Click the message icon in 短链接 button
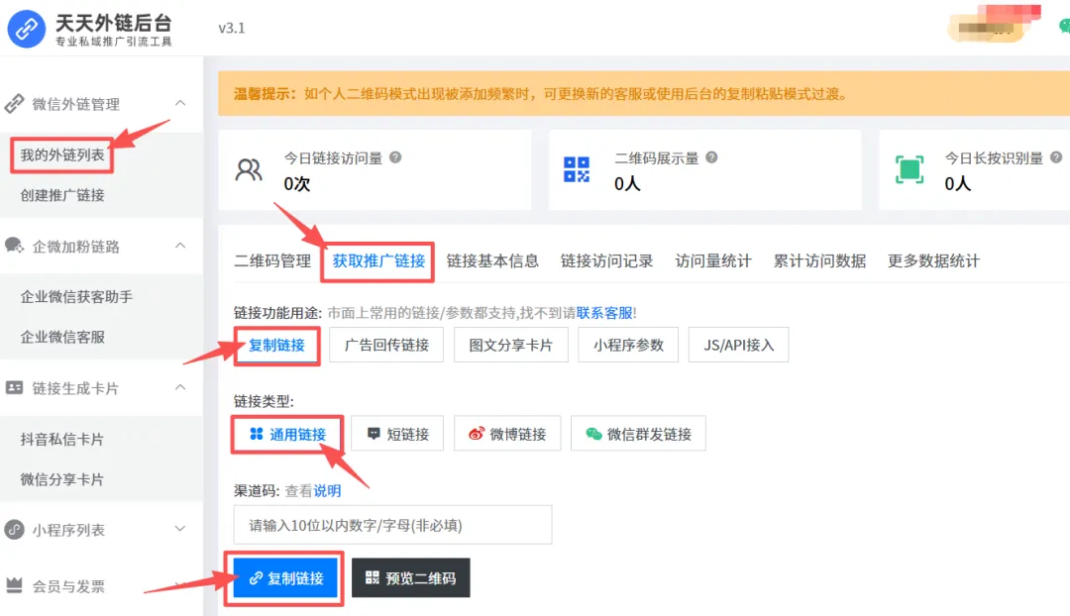This screenshot has height=616, width=1070. pyautogui.click(x=374, y=434)
